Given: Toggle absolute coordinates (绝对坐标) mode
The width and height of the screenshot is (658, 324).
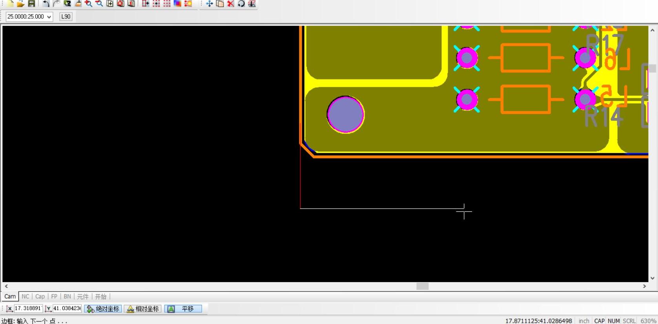Looking at the screenshot, I should 103,309.
